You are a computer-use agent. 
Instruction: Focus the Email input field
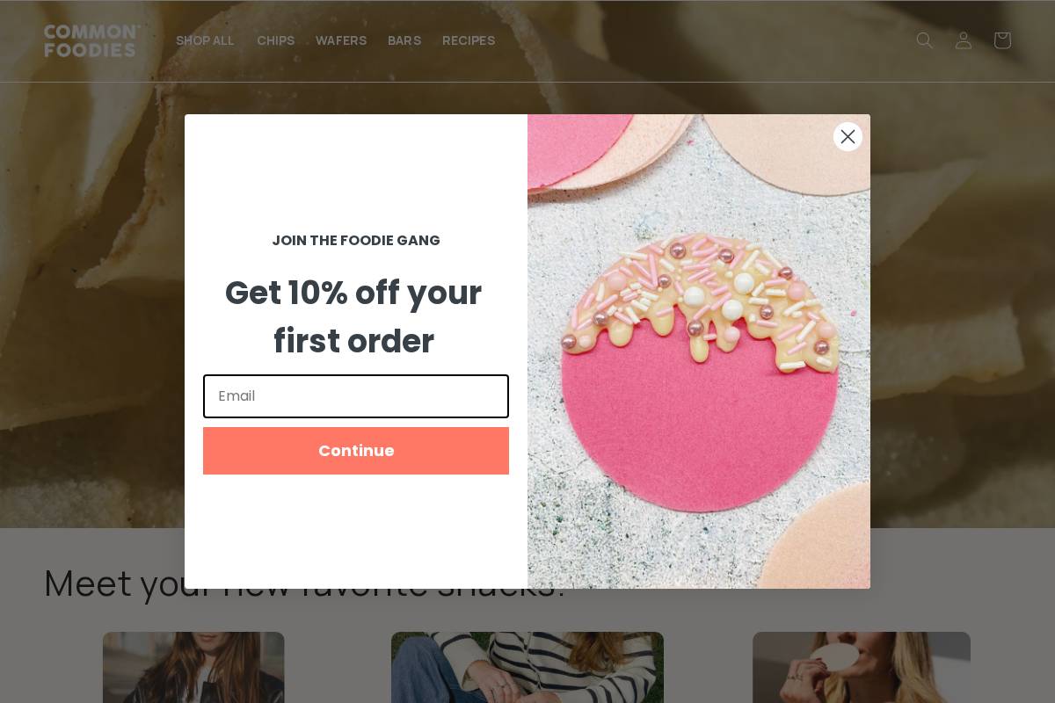coord(356,396)
